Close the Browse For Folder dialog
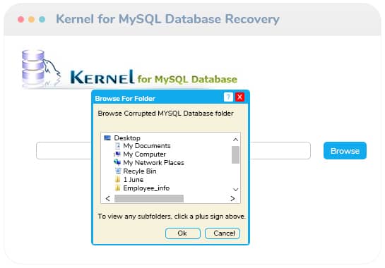Viewport: 385px width, 268px height. 239,97
